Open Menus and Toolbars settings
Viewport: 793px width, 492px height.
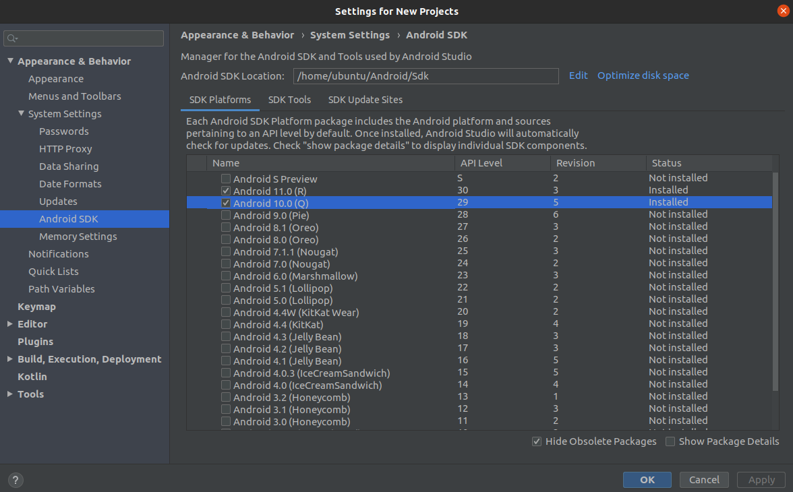pos(74,96)
